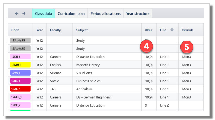Click red callout marker number 5
215x120 pixels.
[x=187, y=47]
